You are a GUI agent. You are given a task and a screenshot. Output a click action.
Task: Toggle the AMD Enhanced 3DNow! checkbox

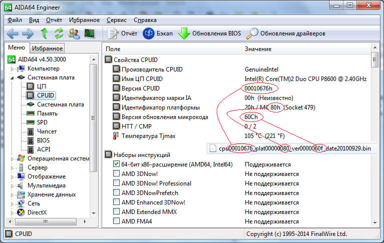pyautogui.click(x=116, y=202)
